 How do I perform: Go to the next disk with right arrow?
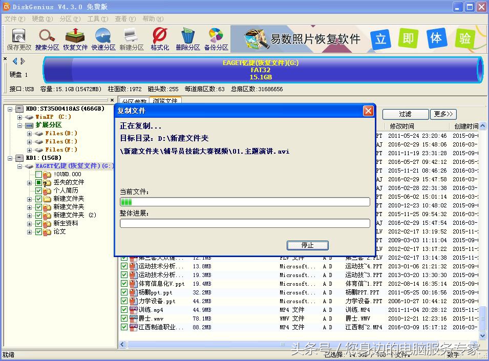click(23, 61)
